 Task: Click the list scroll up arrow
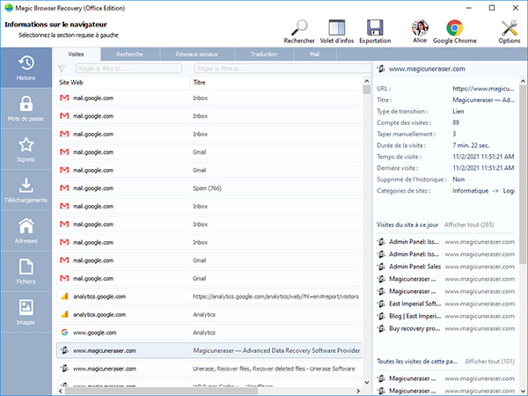[x=367, y=81]
